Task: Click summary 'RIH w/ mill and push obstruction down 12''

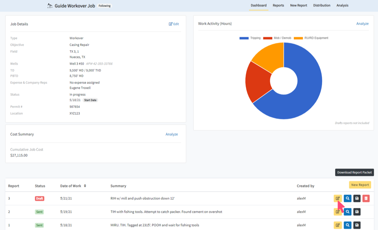Action: pos(142,198)
